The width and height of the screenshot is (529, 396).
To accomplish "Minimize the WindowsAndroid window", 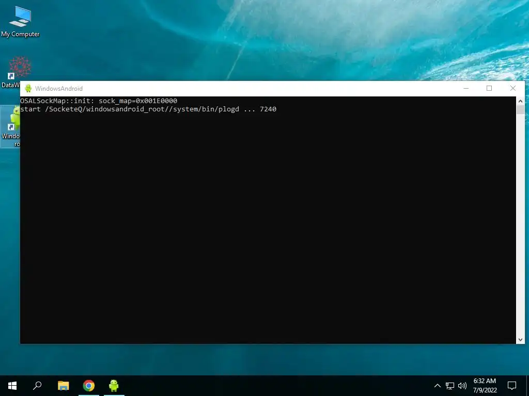I will [x=466, y=89].
